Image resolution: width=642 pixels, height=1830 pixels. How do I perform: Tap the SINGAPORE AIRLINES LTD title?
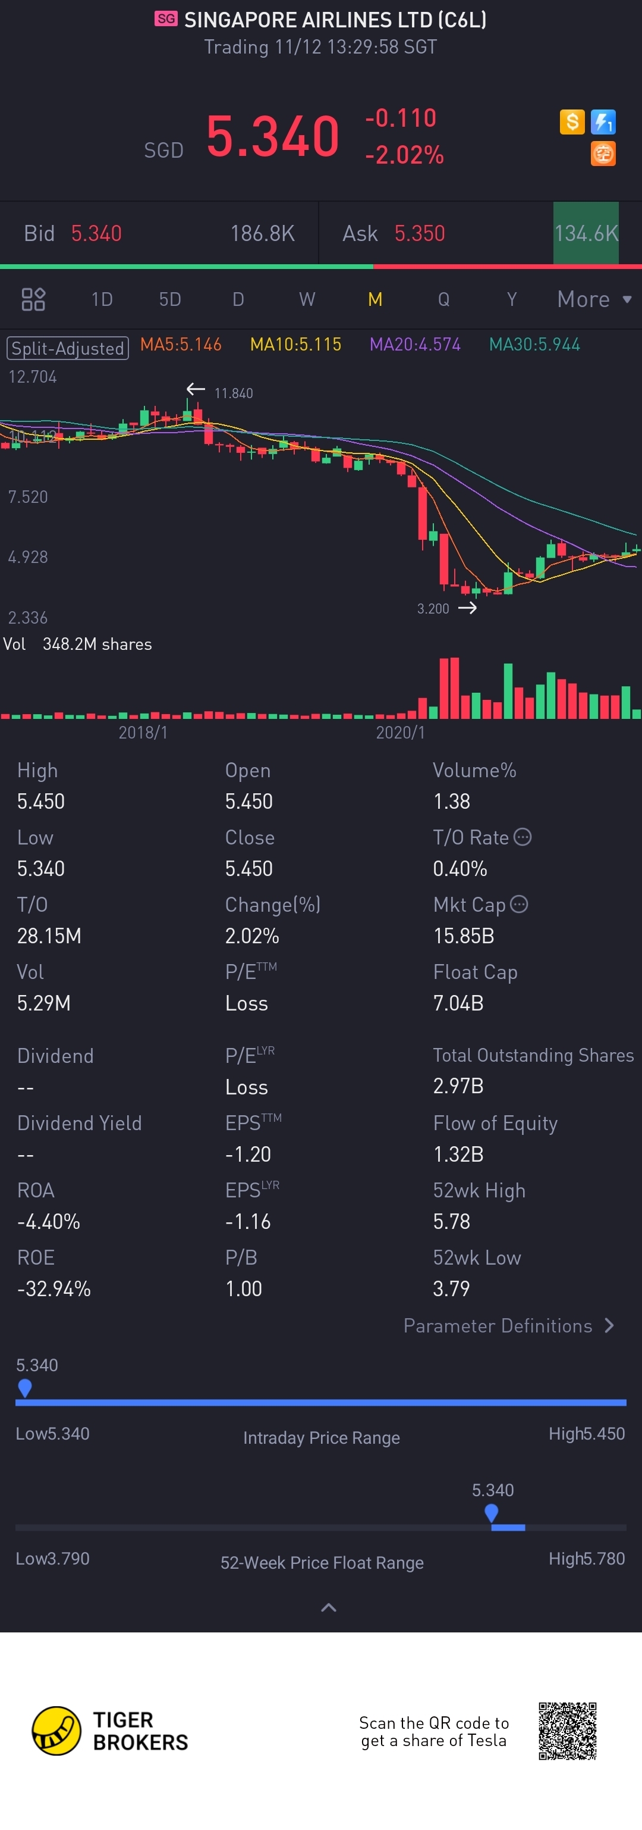pos(335,19)
